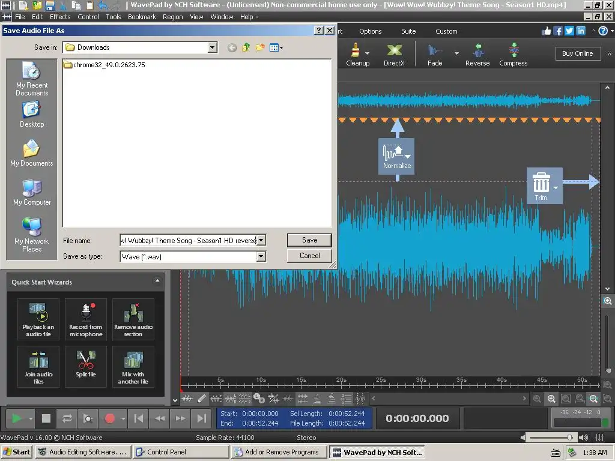Viewport: 615px width, 461px height.
Task: Click New file icon in title toolbar
Action: (x=23, y=5)
